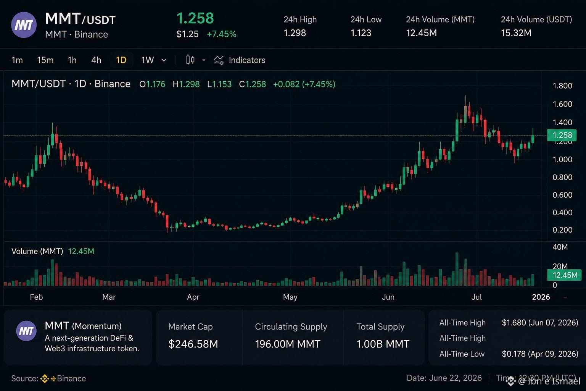Open the Indicators menu
Image resolution: width=586 pixels, height=391 pixels.
tap(247, 60)
